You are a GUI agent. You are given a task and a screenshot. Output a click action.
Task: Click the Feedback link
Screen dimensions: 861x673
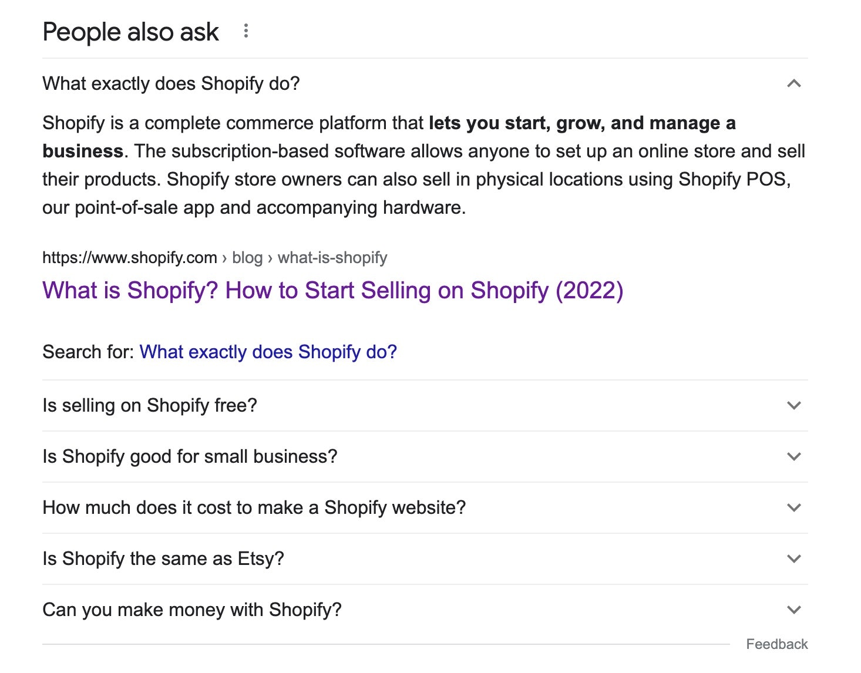(776, 644)
